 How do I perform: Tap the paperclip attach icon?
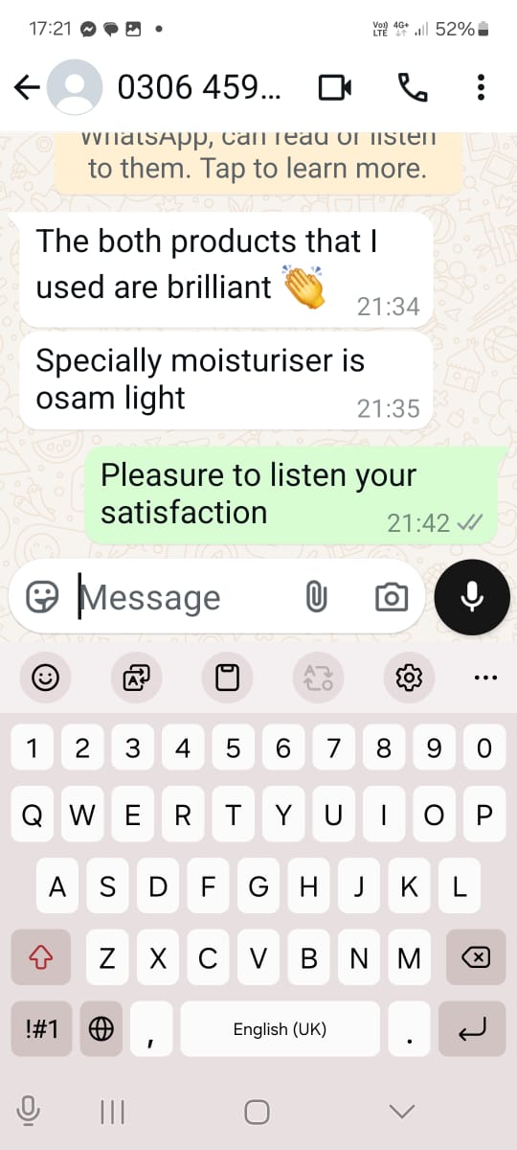pos(316,597)
